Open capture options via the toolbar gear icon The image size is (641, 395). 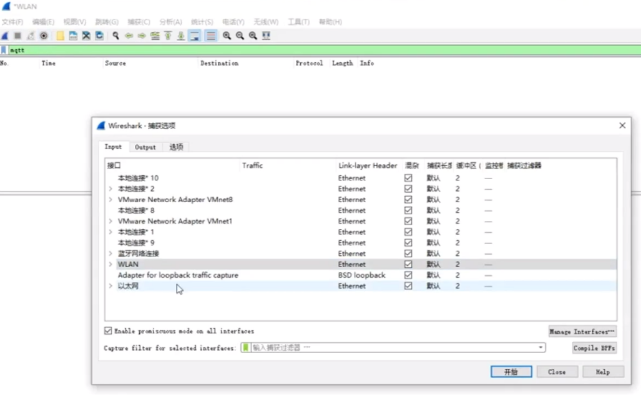pos(44,36)
